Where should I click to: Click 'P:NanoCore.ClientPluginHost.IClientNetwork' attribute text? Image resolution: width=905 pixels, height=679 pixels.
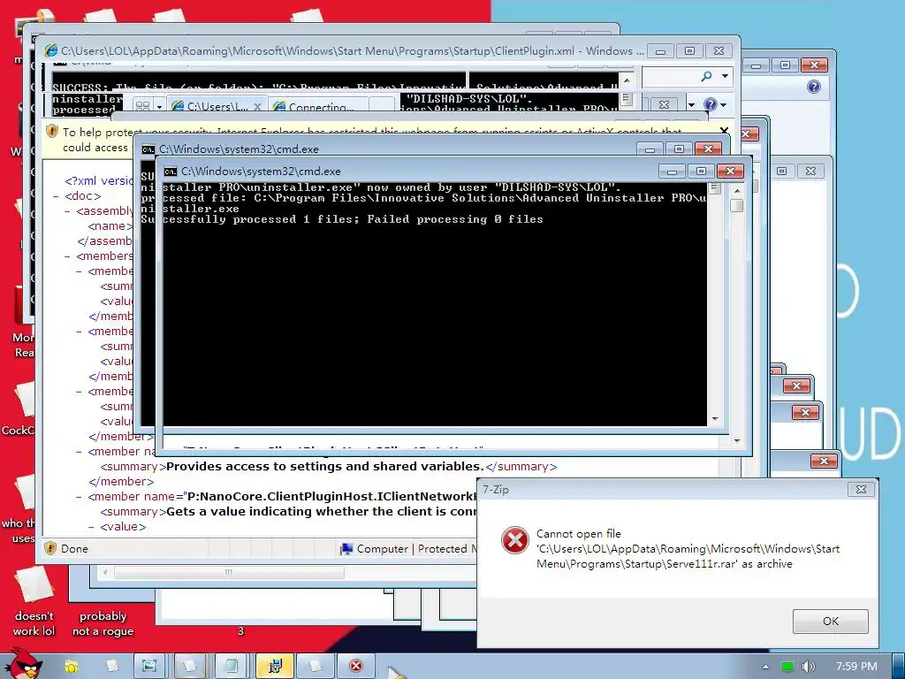coord(332,497)
